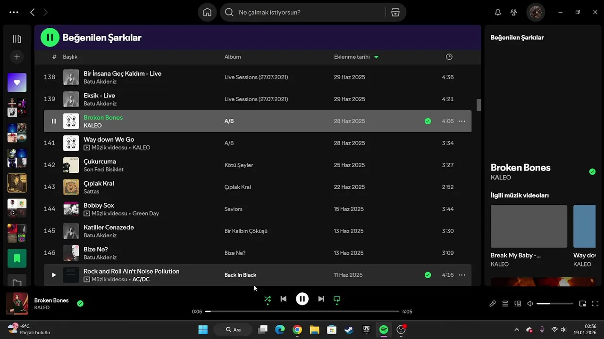
Task: Open Son Feci Bisiklet artist link
Action: coord(103,169)
